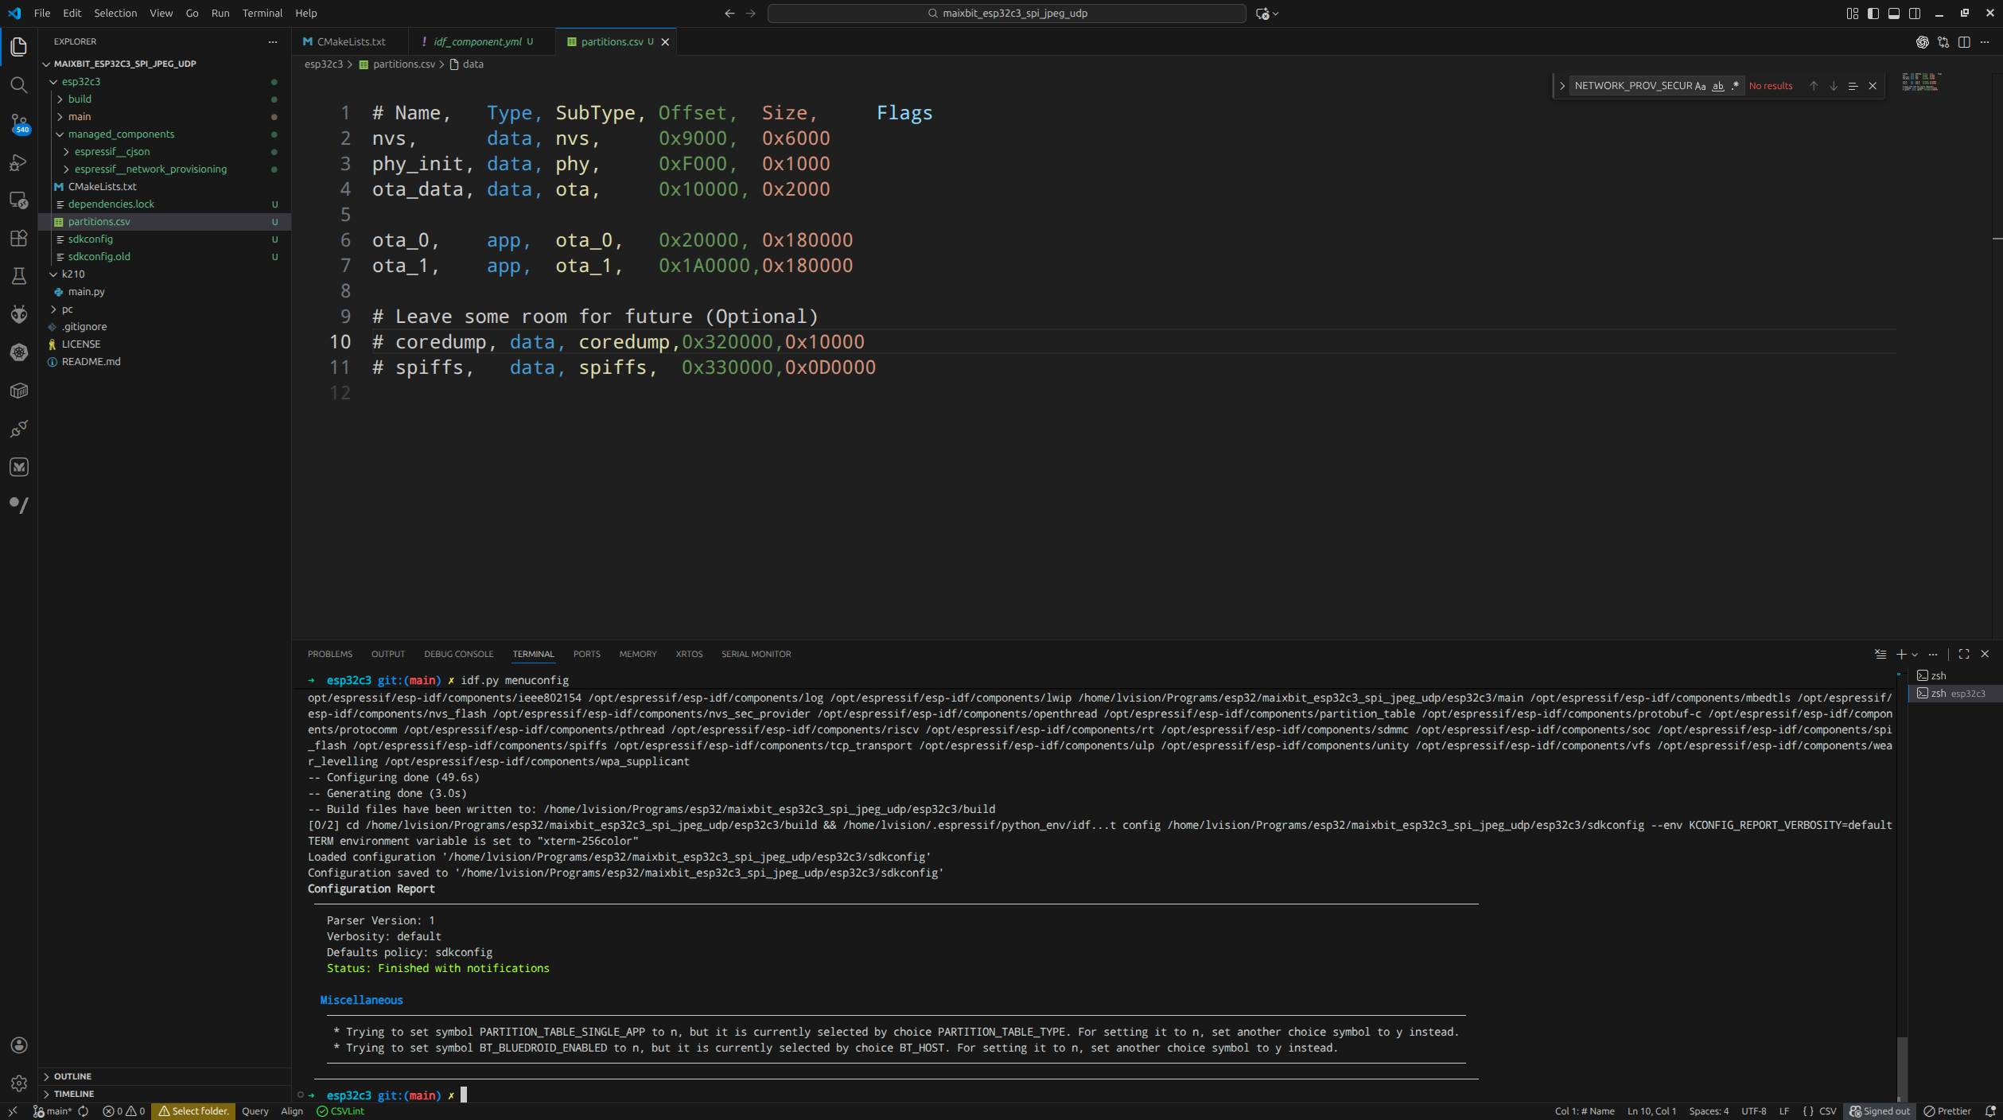Open the Kubernetes sidebar view
Viewport: 2003px width, 1120px height.
[19, 352]
